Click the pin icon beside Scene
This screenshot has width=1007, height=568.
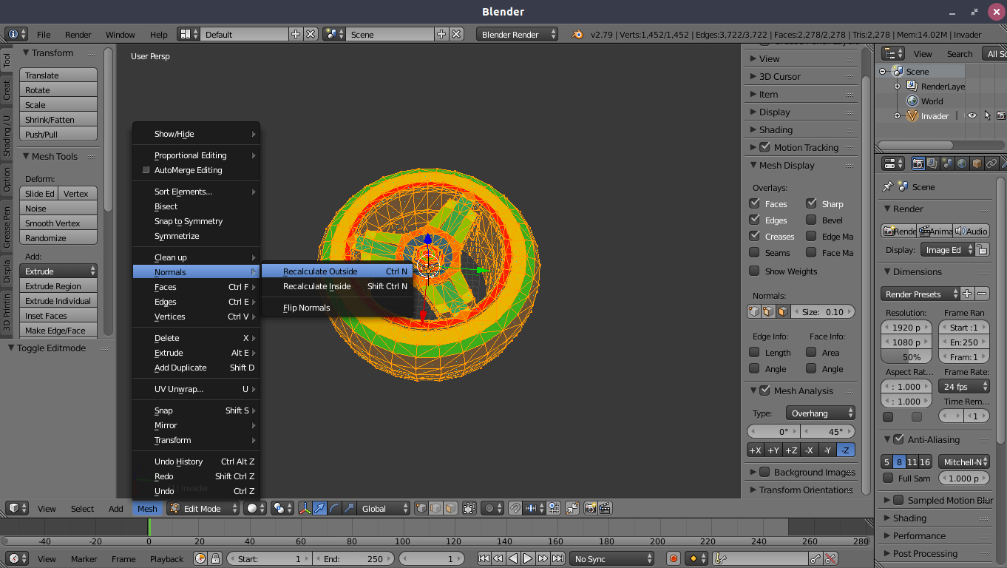(887, 187)
